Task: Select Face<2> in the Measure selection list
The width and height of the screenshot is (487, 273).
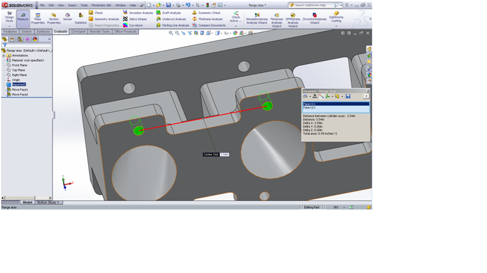Action: 310,108
